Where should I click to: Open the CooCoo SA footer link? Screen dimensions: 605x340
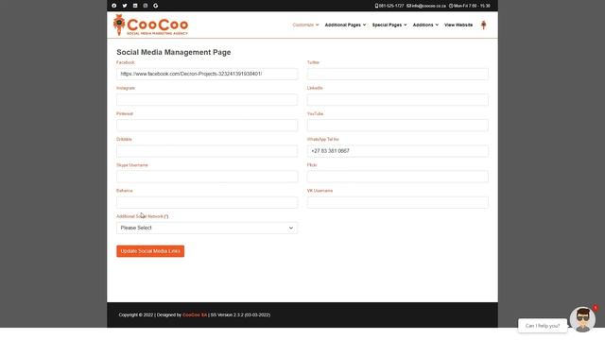point(195,314)
